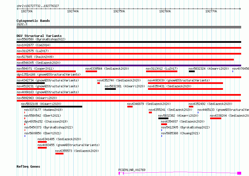Select nsv5832324 (Almarri2020) label

pyautogui.click(x=209, y=69)
